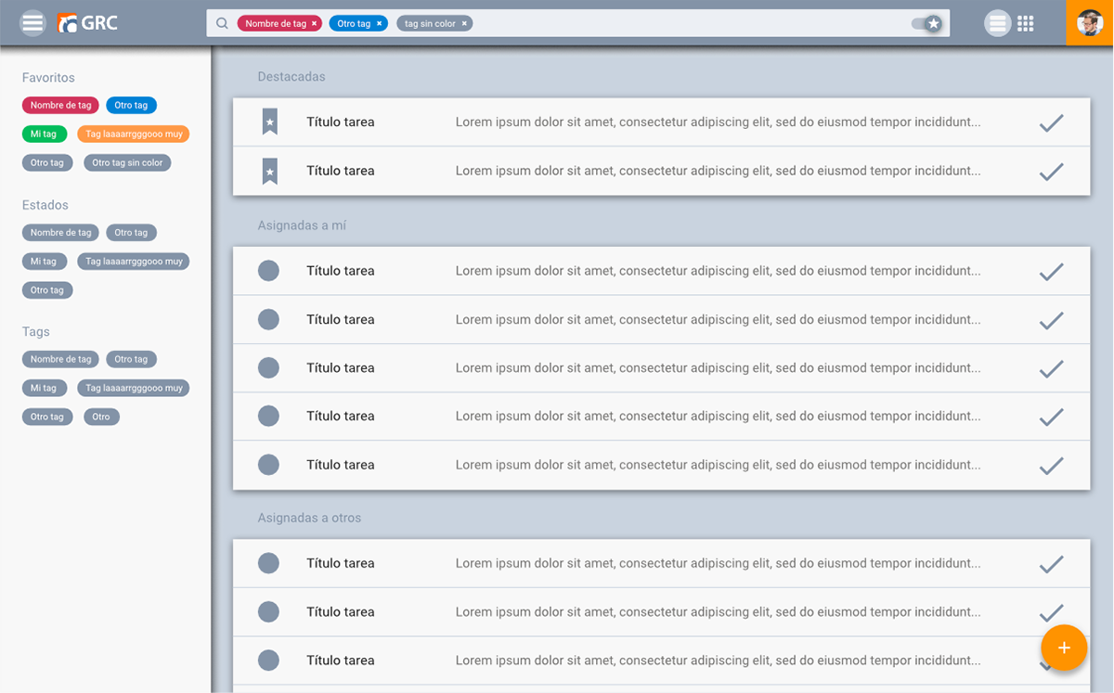Filter by "Tag laaaarrgggooo muy" under Tags section
This screenshot has height=693, width=1114.
134,389
